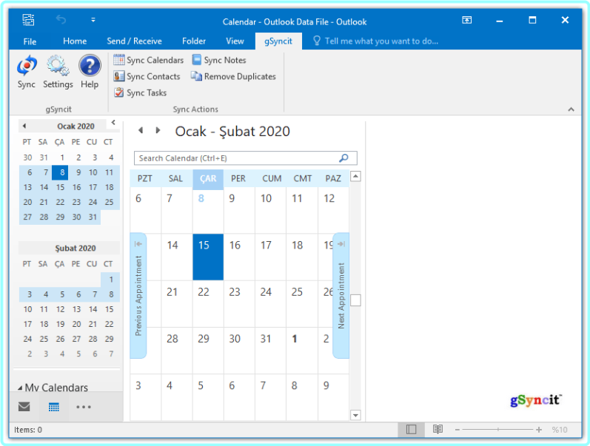Click Previous Appointment side button
Viewport: 590px width, 446px height.
[138, 296]
